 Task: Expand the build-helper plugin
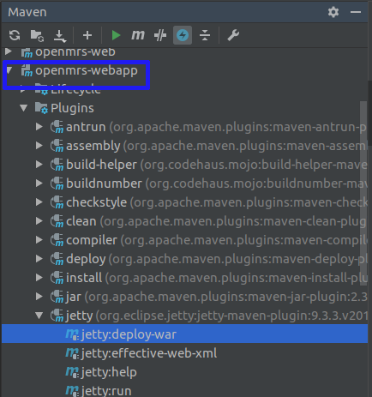39,165
